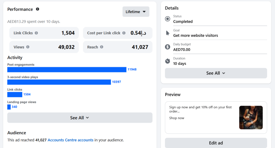The width and height of the screenshot is (275, 148).
Task: Open the Accounts Centre accounts link
Action: point(70,140)
